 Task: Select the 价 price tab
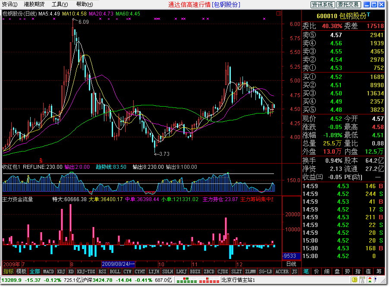316,271
